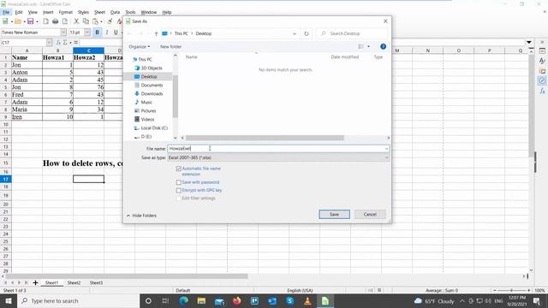Open File Explorer from taskbar
This screenshot has height=308, width=548.
click(201, 300)
